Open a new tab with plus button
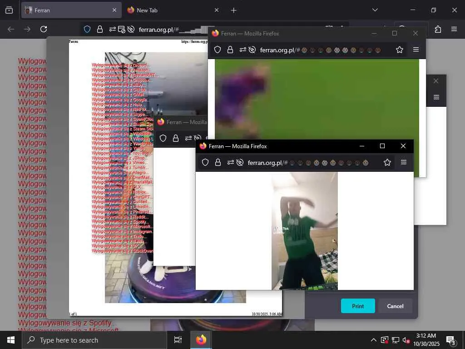 (x=234, y=10)
